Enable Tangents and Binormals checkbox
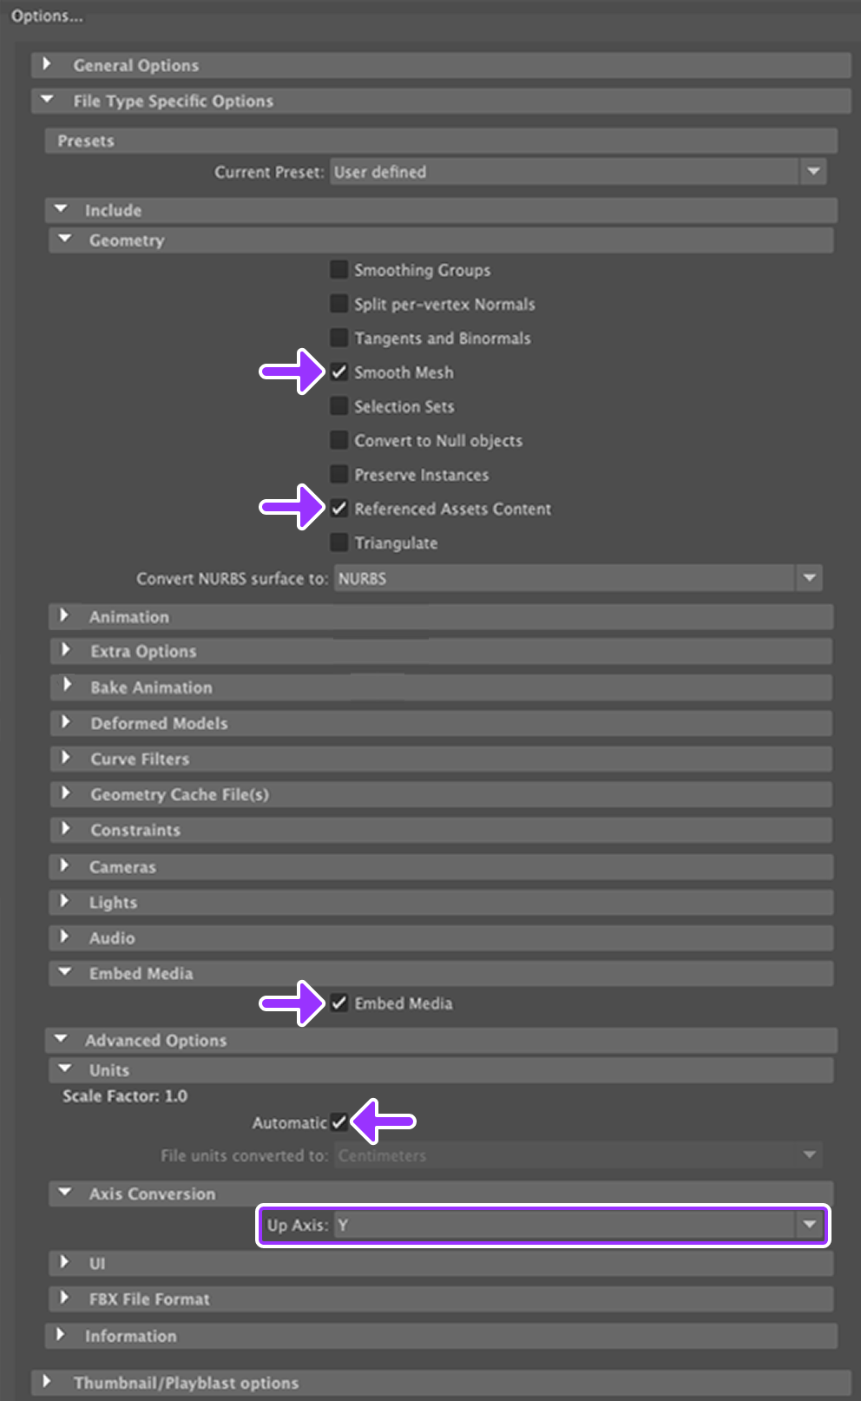Screen dimensions: 861x1401 point(339,338)
